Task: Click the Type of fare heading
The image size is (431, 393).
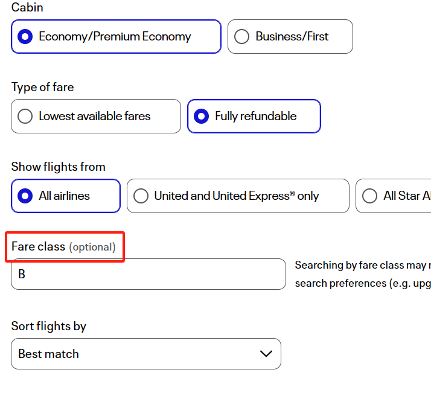Action: (42, 88)
